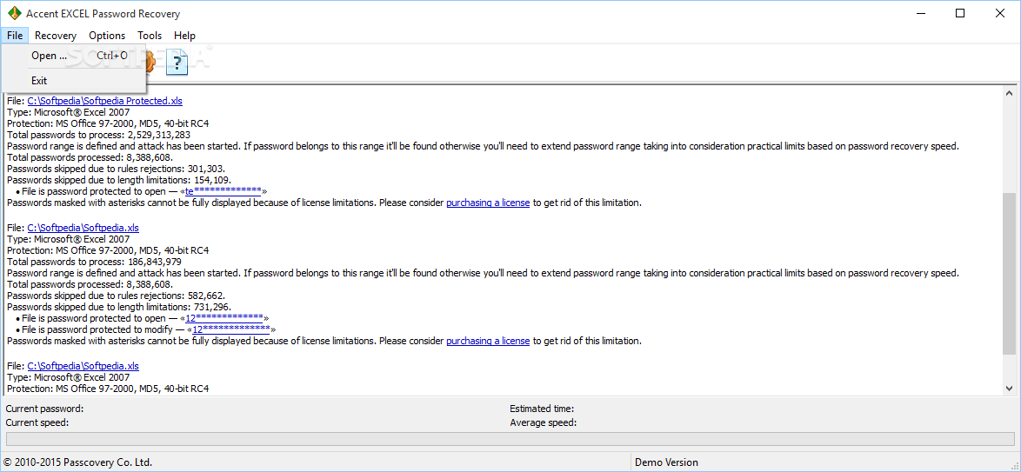Open the Recovery menu
The width and height of the screenshot is (1021, 472).
[x=56, y=35]
